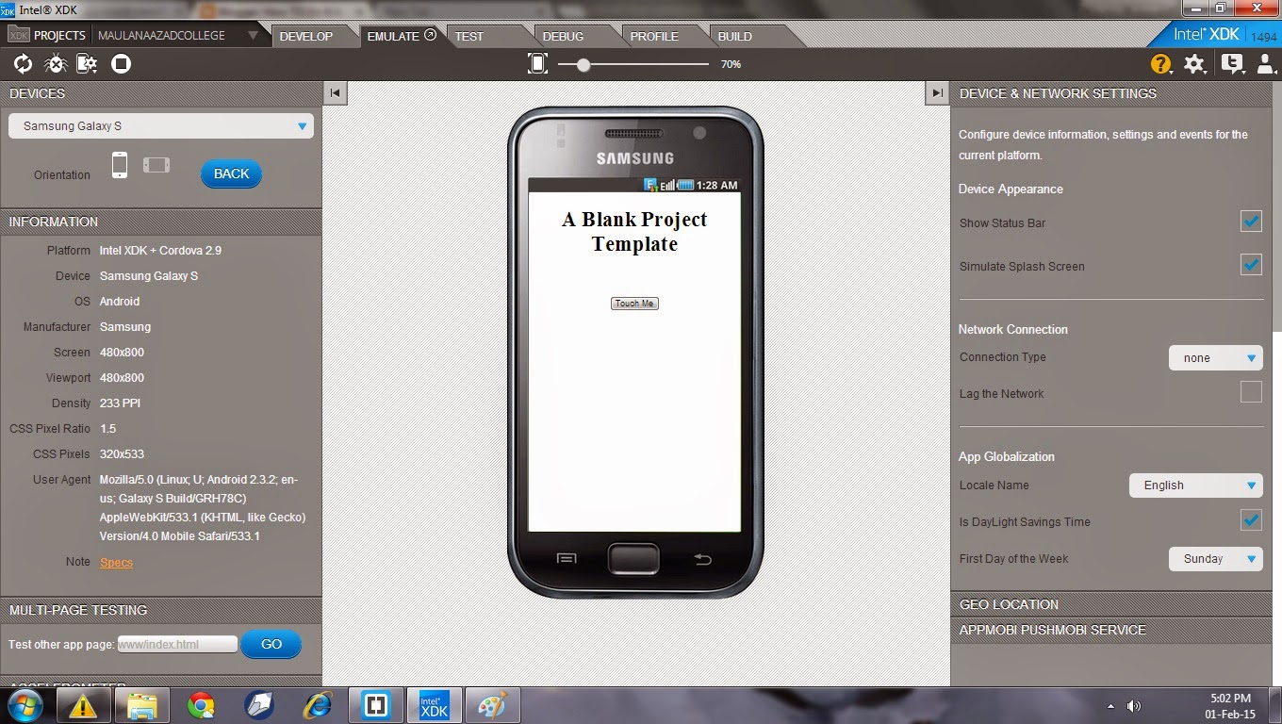Toggle Simulate Splash Screen checkbox
The image size is (1282, 724).
[x=1251, y=265]
